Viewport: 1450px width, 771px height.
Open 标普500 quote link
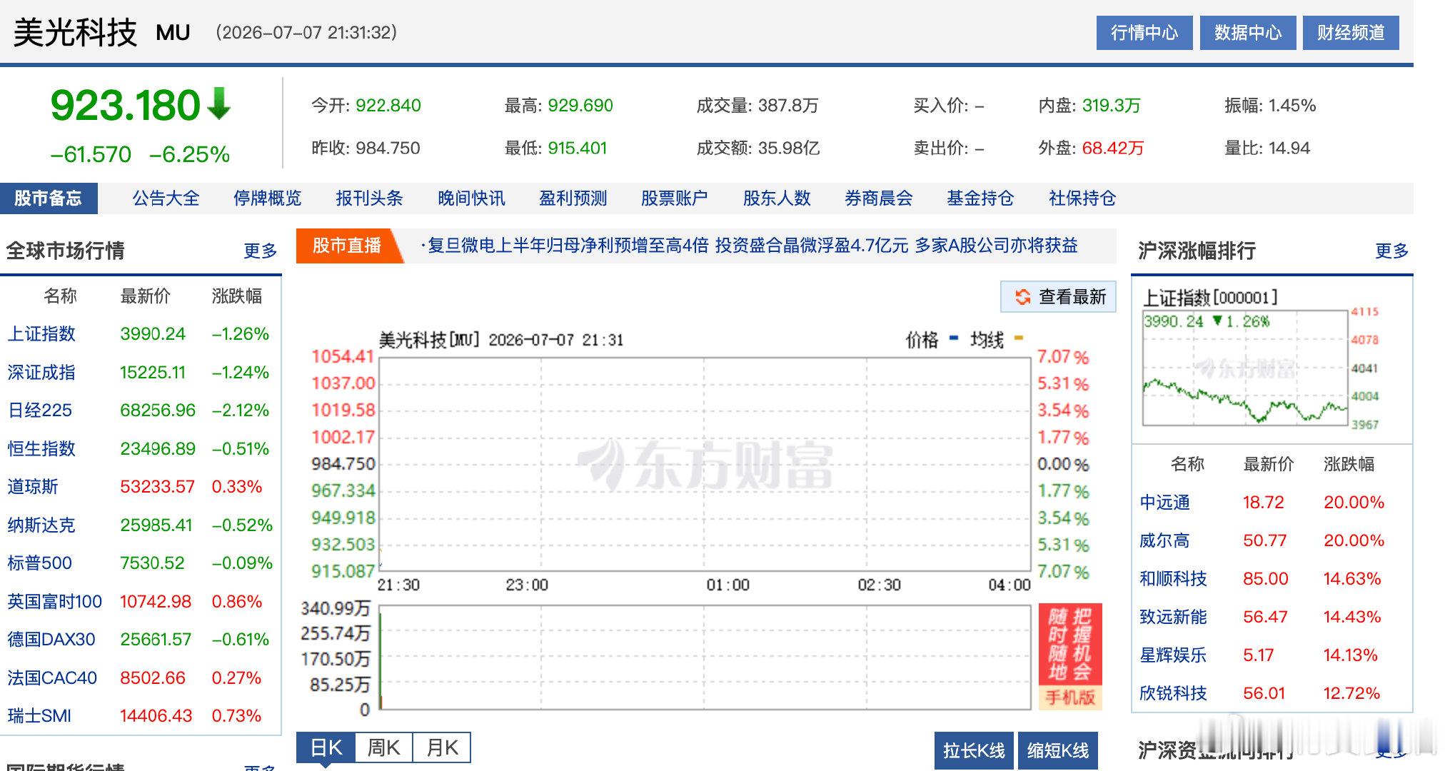coord(40,563)
